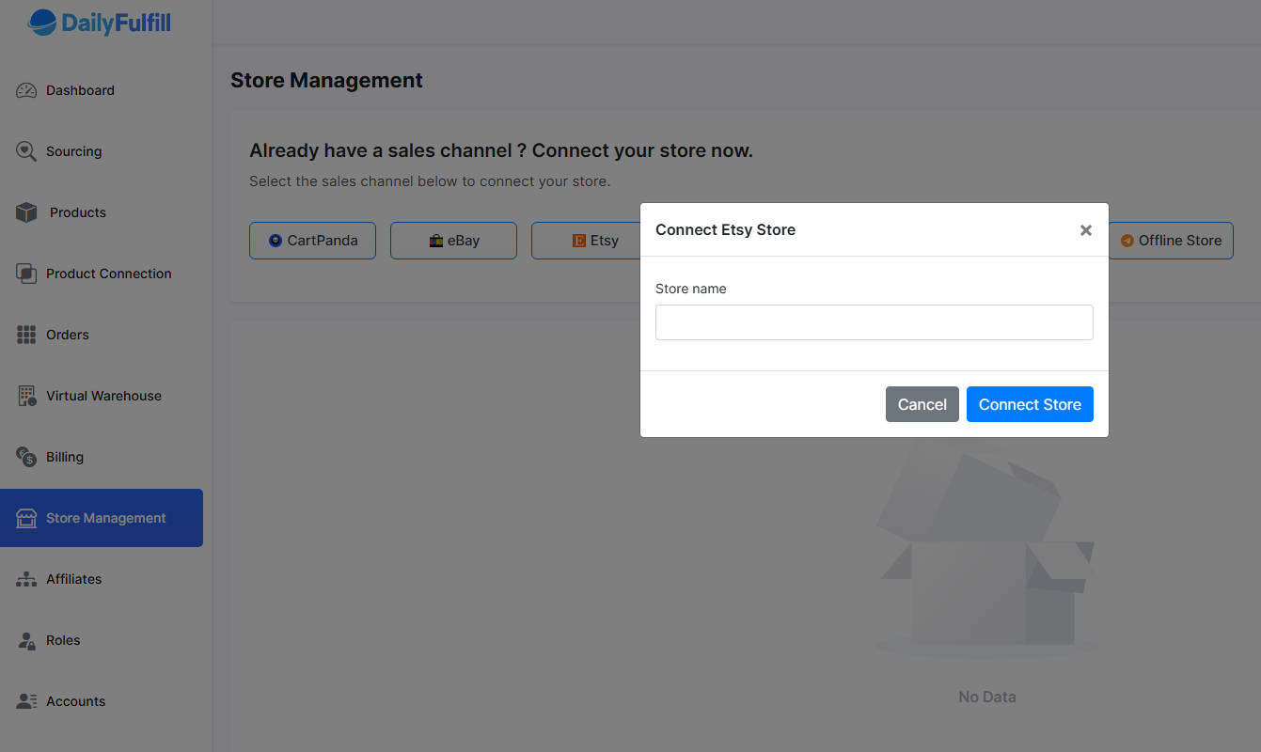Click the Affiliates hierarchy icon

click(26, 579)
